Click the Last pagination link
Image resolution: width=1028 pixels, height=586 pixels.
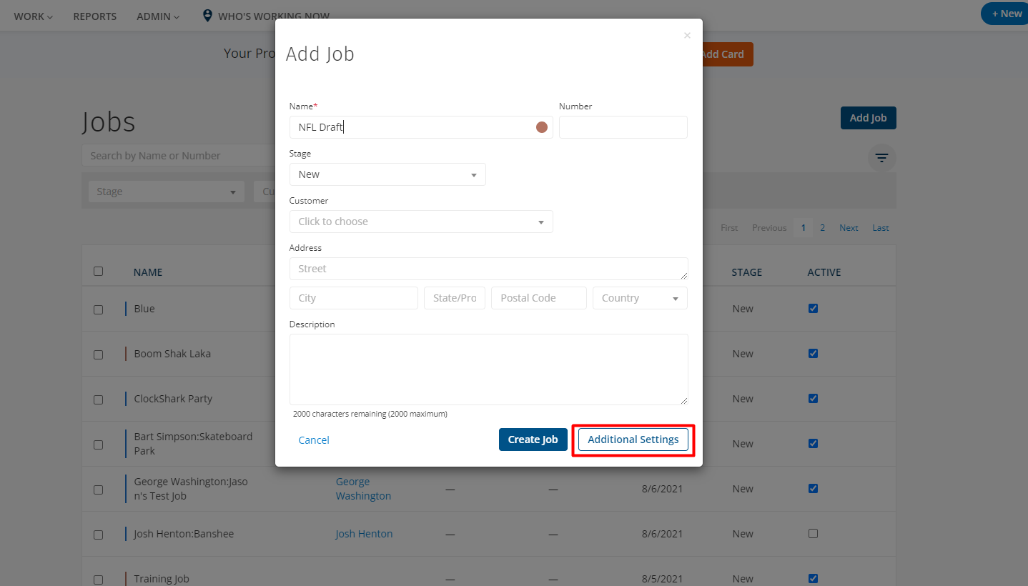[881, 228]
